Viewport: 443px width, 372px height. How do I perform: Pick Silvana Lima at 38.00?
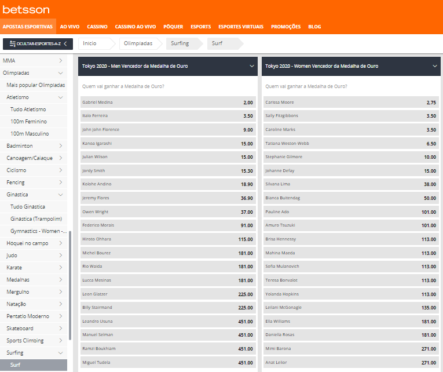click(x=351, y=184)
